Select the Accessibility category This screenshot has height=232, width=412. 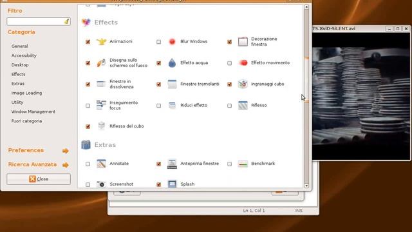pyautogui.click(x=24, y=55)
